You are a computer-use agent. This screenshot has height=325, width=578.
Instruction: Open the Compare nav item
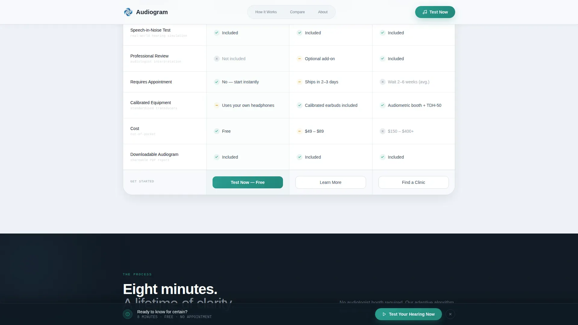[297, 12]
